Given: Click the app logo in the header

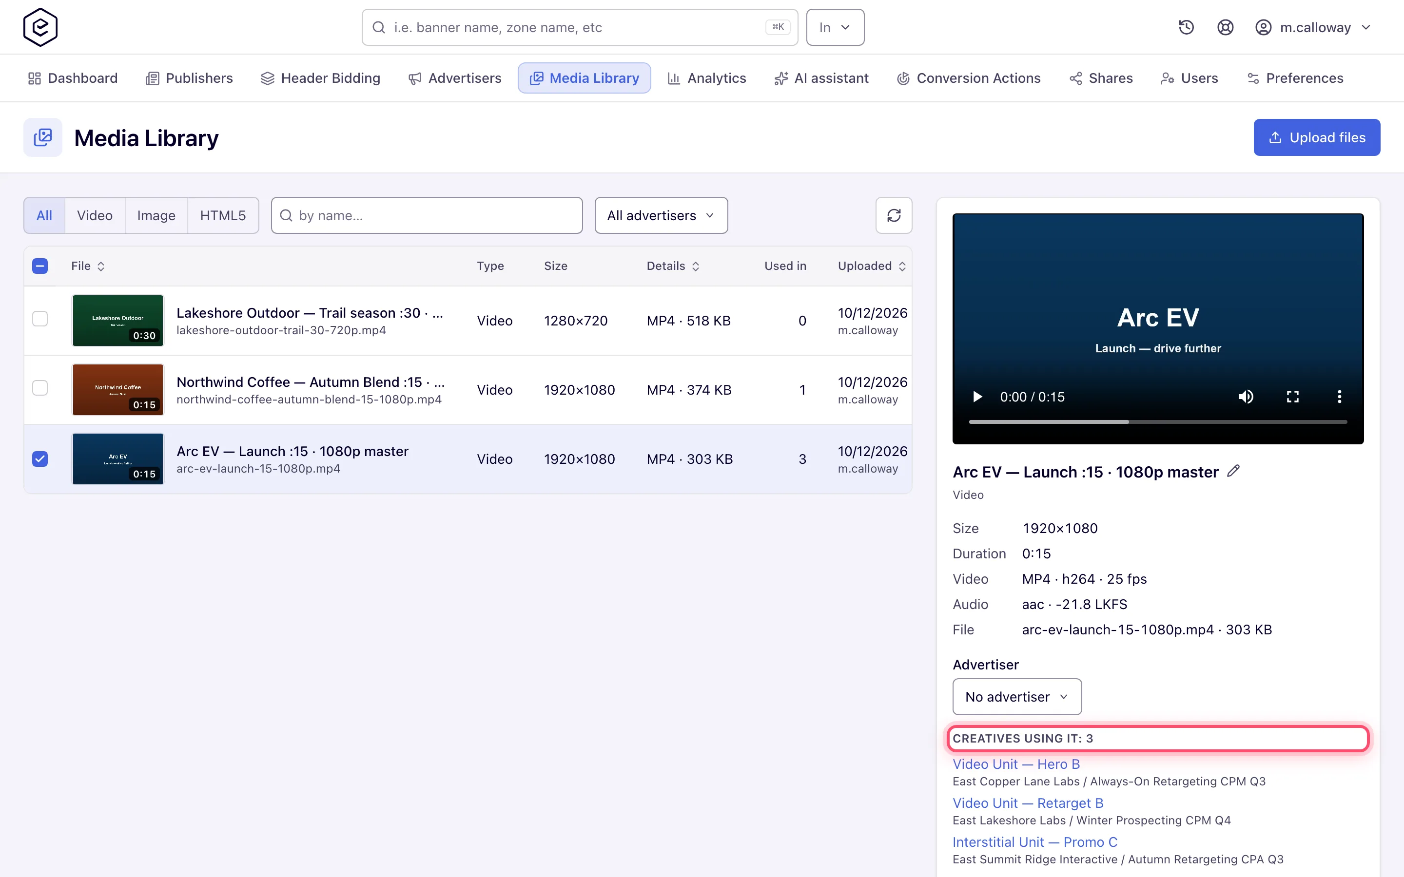Looking at the screenshot, I should point(40,27).
